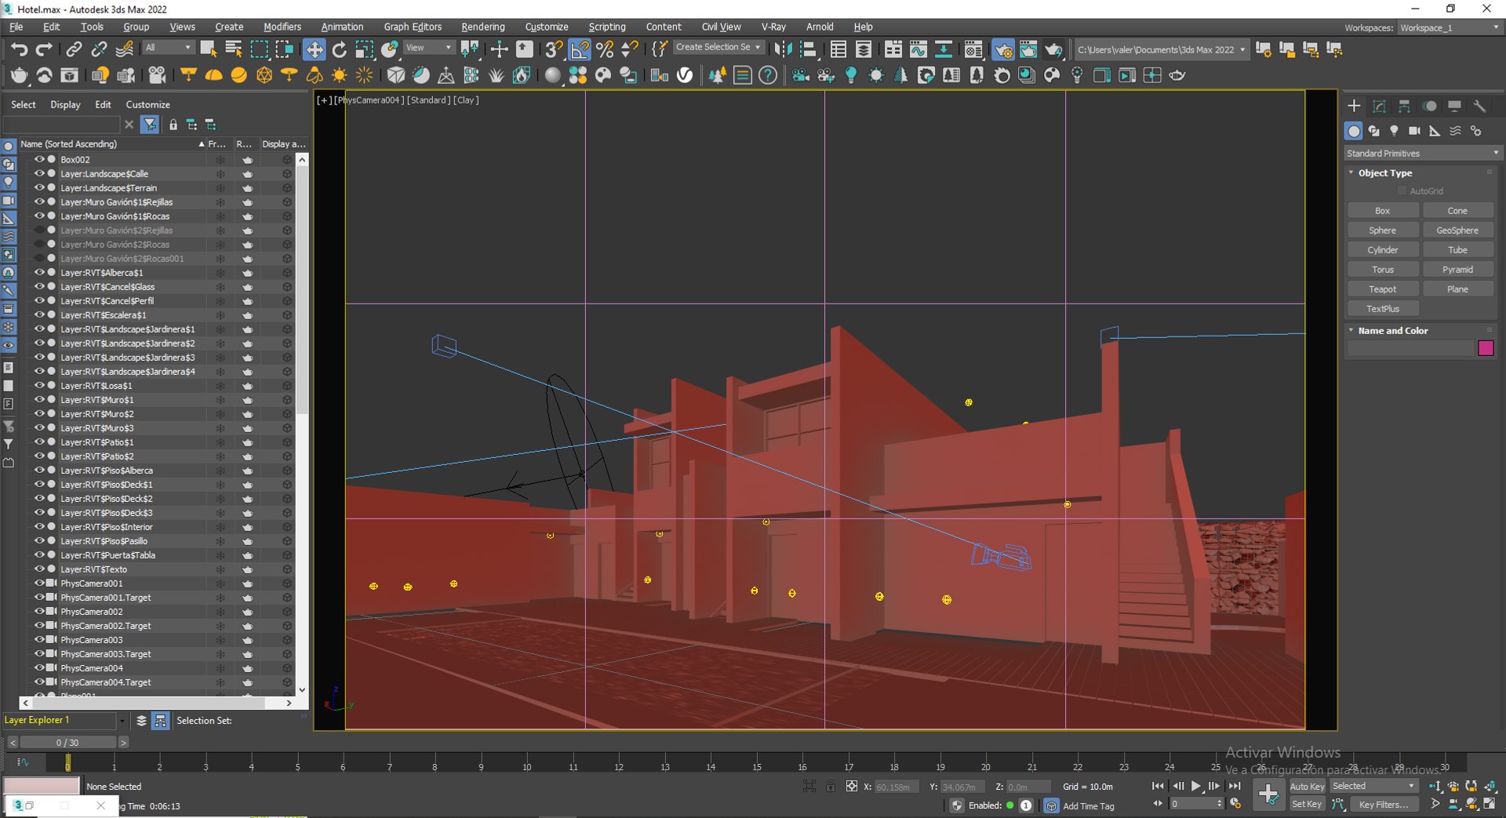
Task: Open the Hierarchy panel tab
Action: [x=1405, y=106]
